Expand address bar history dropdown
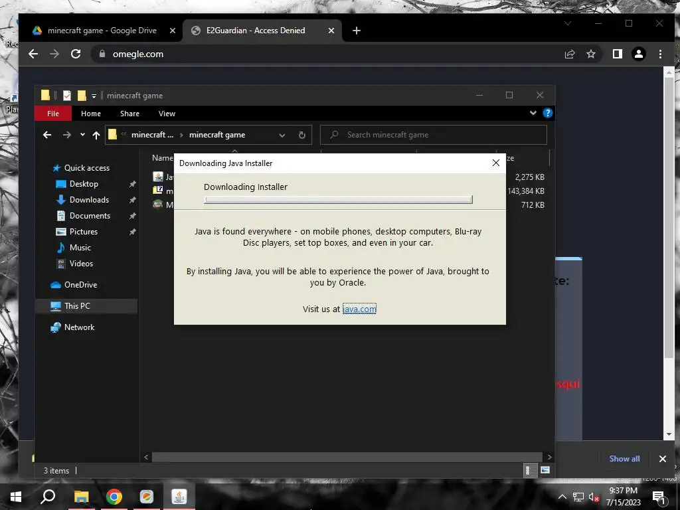Image resolution: width=680 pixels, height=510 pixels. [x=282, y=135]
